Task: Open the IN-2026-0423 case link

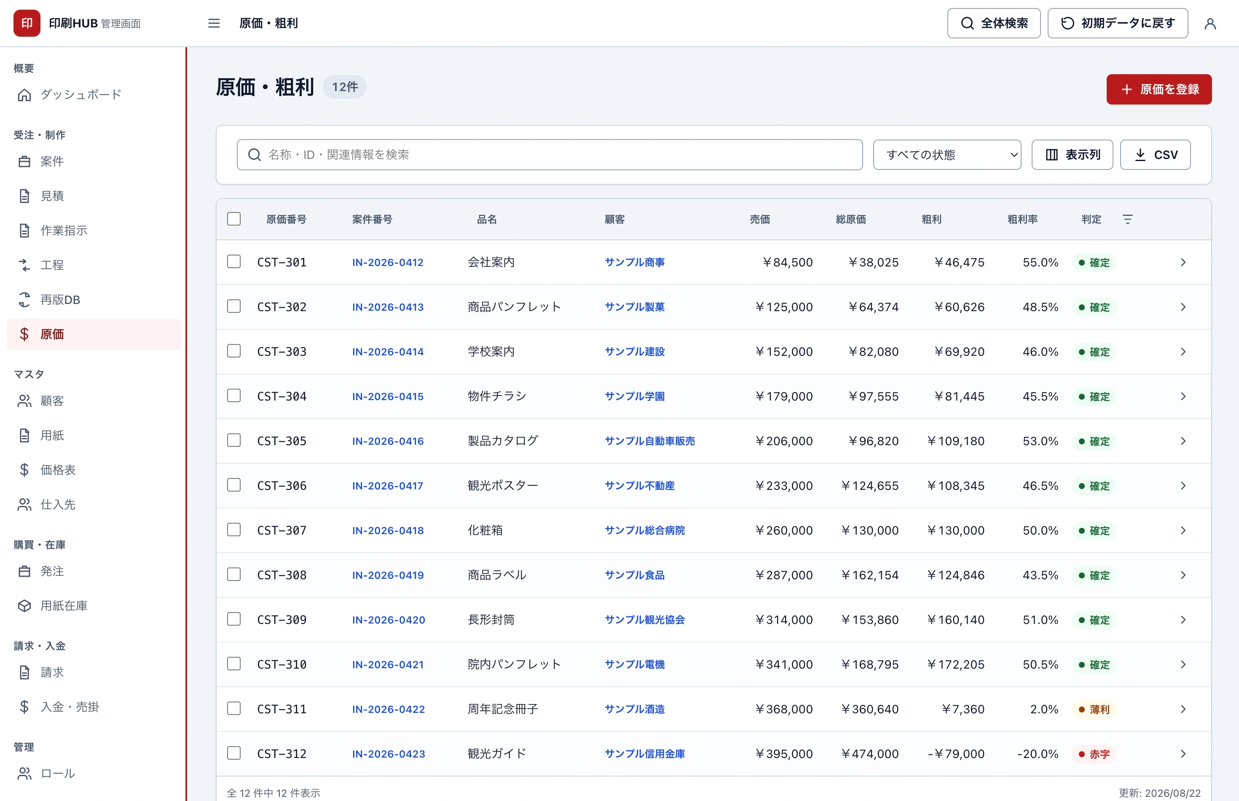Action: [389, 755]
